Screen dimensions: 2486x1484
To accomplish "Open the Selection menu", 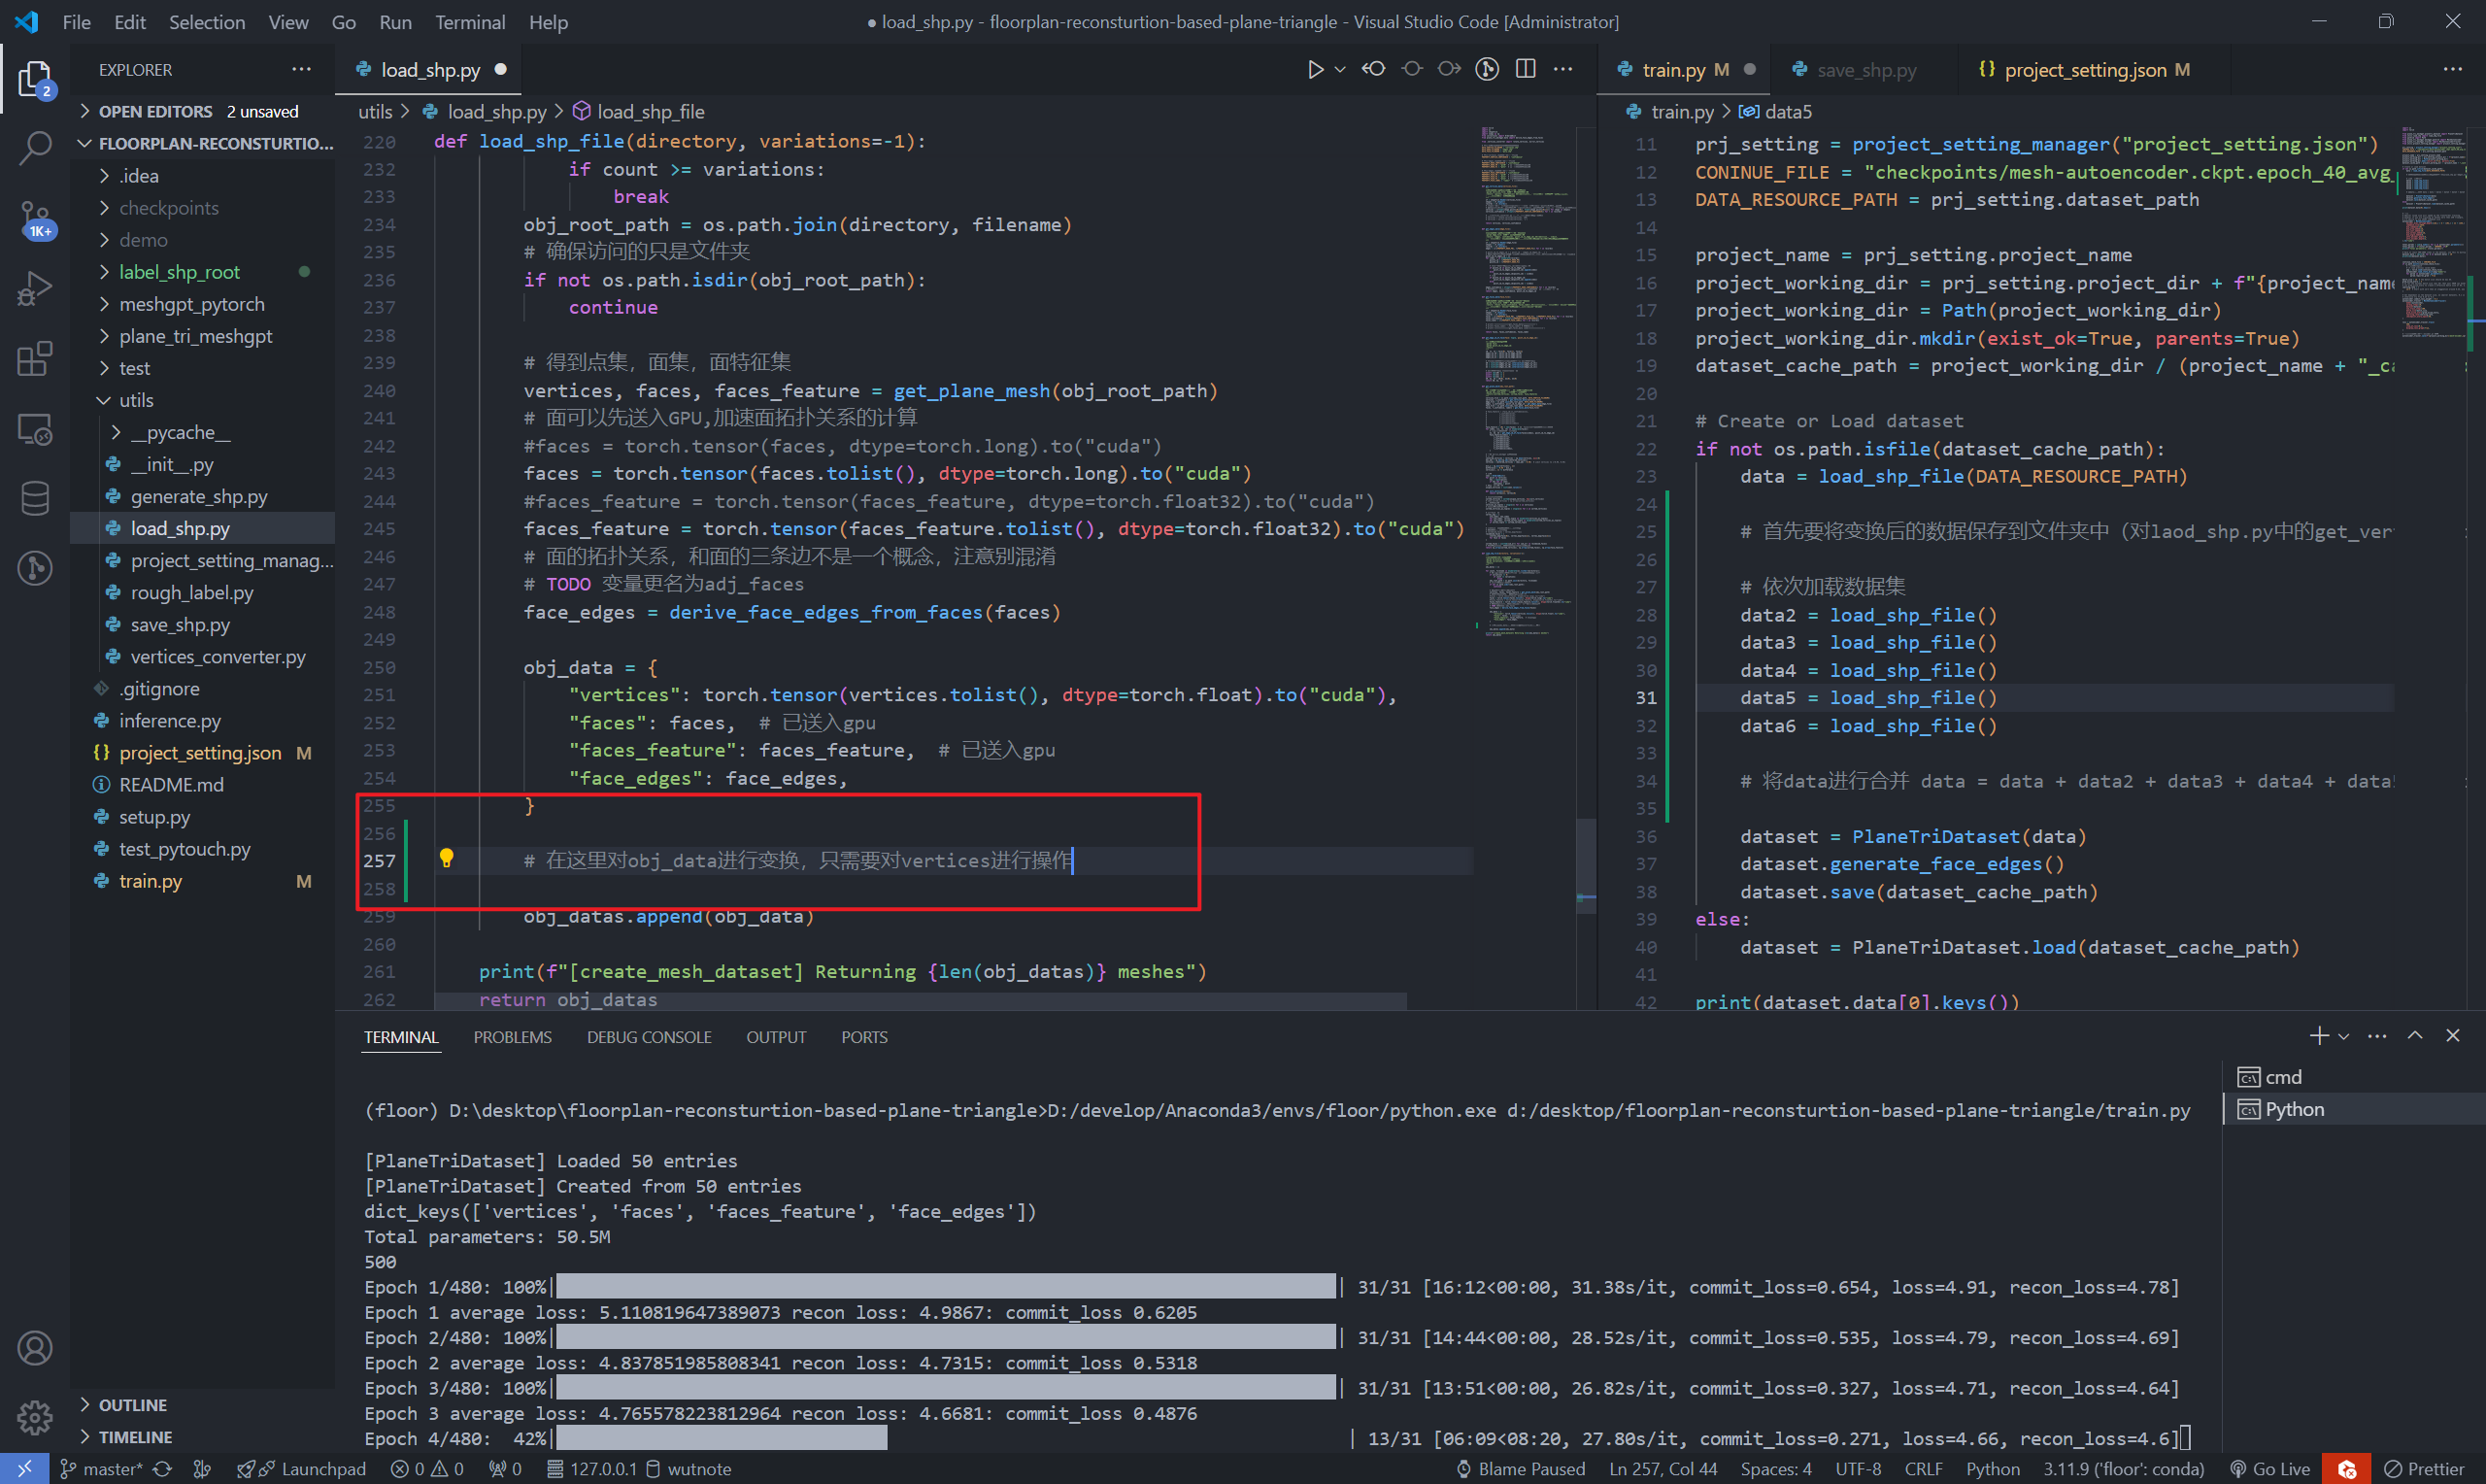I will [x=206, y=22].
